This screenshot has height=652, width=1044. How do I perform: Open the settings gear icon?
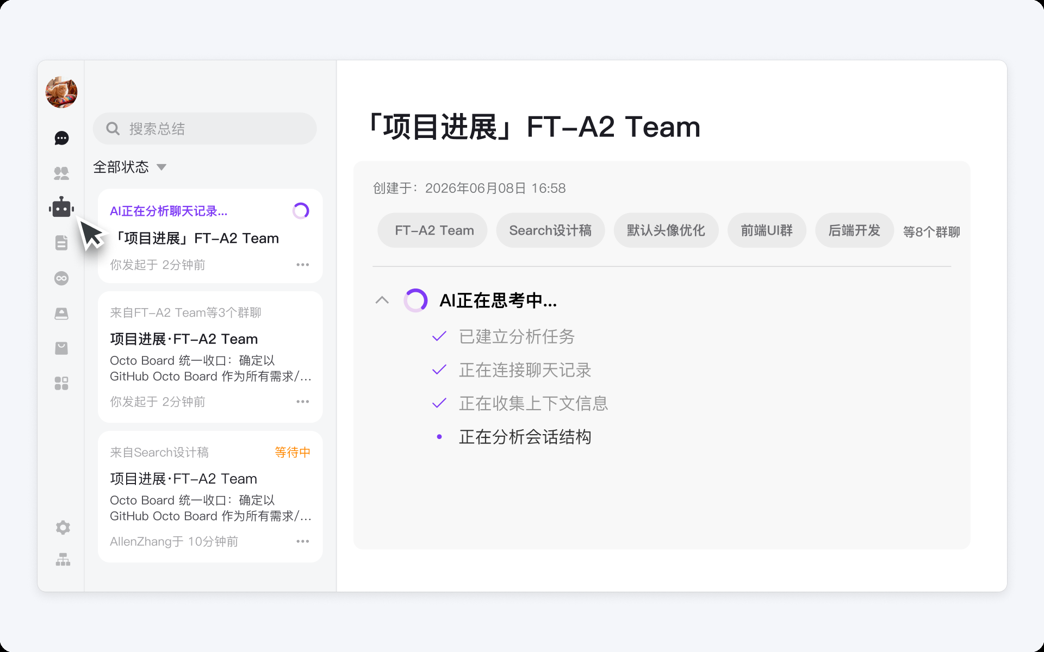point(63,527)
